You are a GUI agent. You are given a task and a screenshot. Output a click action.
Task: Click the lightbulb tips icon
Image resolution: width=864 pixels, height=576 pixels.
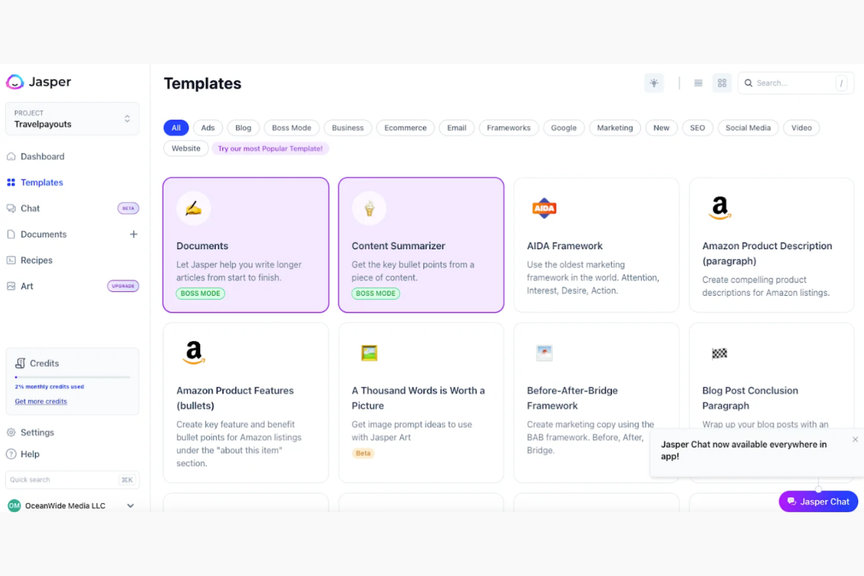coord(654,83)
